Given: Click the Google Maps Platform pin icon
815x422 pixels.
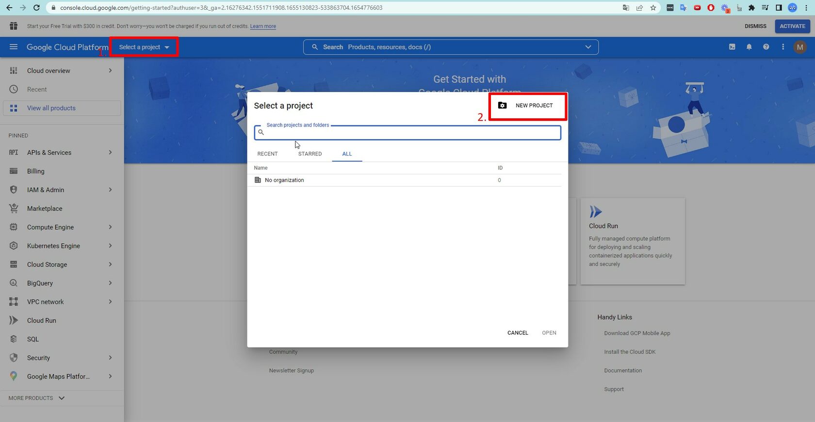Looking at the screenshot, I should pos(14,376).
